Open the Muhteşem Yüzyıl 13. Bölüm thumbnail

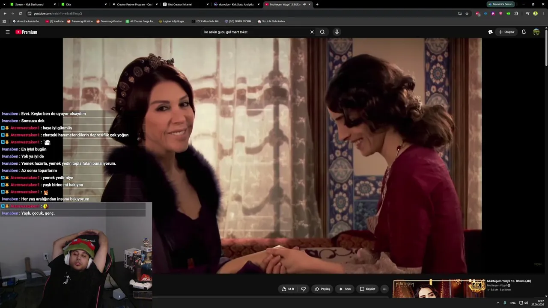(x=439, y=289)
